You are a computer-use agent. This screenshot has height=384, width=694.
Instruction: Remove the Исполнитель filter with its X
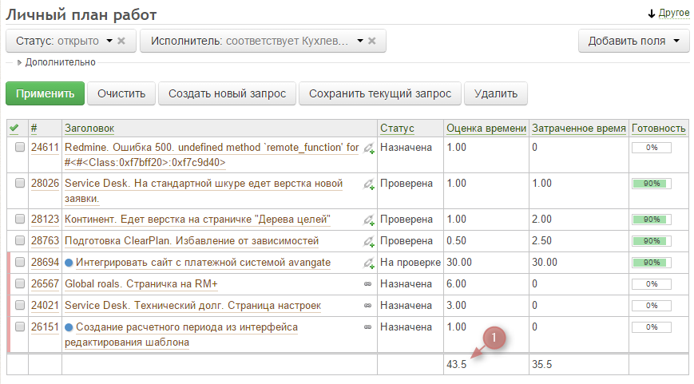(371, 41)
